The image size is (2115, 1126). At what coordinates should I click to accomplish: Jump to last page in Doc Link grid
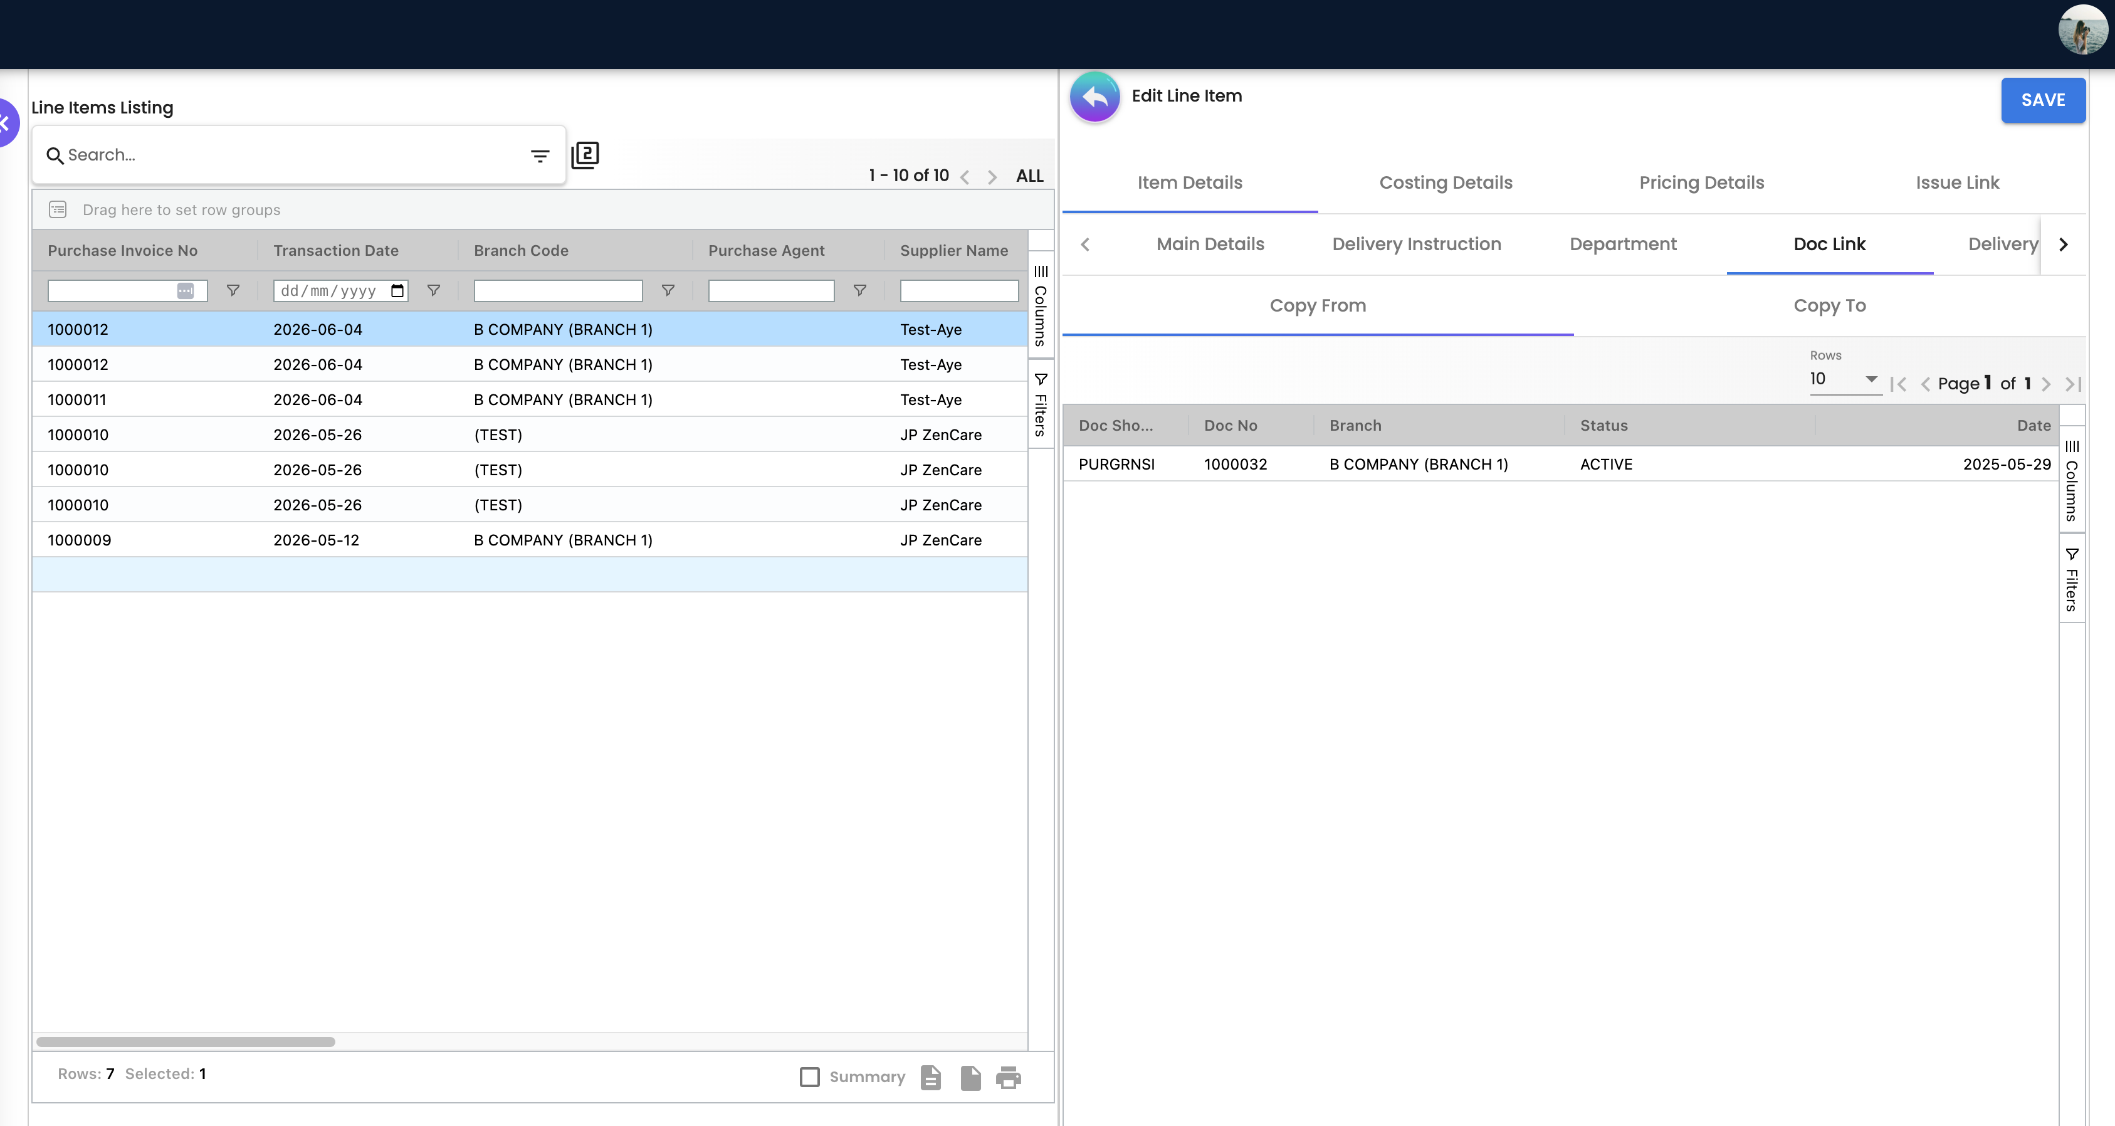point(2072,384)
